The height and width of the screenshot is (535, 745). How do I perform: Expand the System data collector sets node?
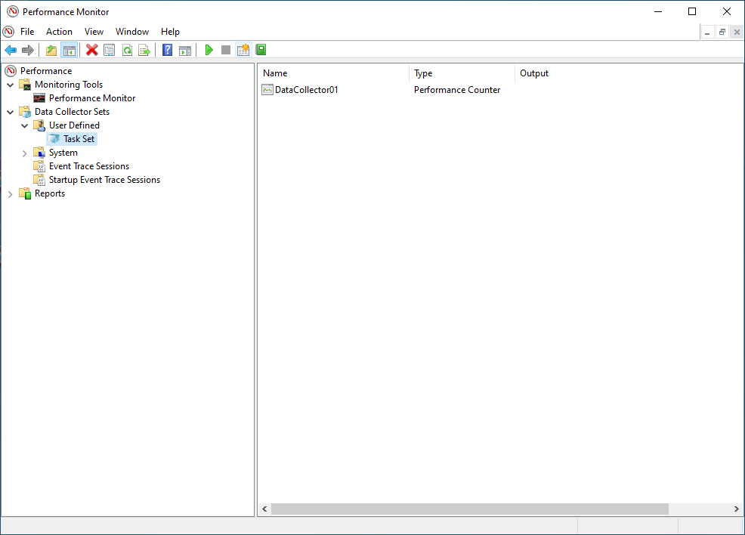click(x=24, y=152)
